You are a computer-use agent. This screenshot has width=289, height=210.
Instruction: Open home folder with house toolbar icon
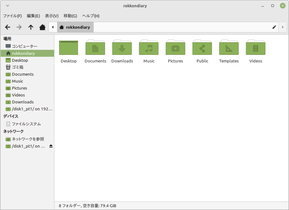[42, 27]
